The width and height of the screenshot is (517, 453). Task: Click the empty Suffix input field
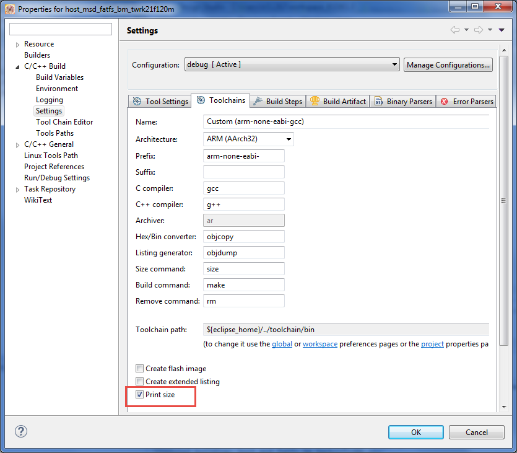click(x=244, y=172)
